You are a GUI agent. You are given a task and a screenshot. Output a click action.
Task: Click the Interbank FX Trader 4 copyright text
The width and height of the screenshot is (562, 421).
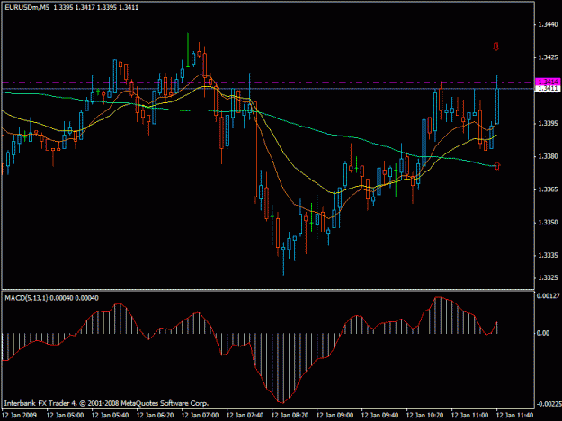coord(106,403)
